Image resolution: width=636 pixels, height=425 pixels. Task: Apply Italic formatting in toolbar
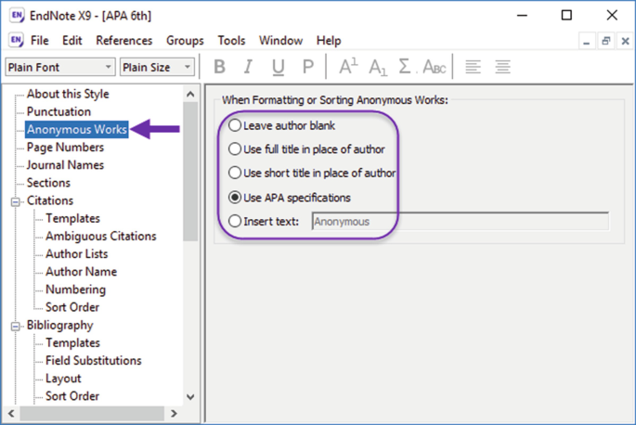tap(248, 67)
